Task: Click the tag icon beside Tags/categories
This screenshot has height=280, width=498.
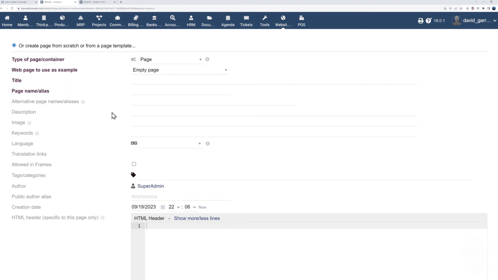Action: tap(133, 175)
